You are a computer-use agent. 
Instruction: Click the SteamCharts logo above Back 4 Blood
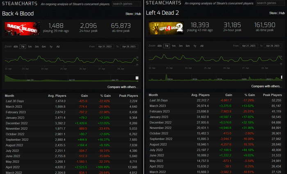click(x=18, y=4)
